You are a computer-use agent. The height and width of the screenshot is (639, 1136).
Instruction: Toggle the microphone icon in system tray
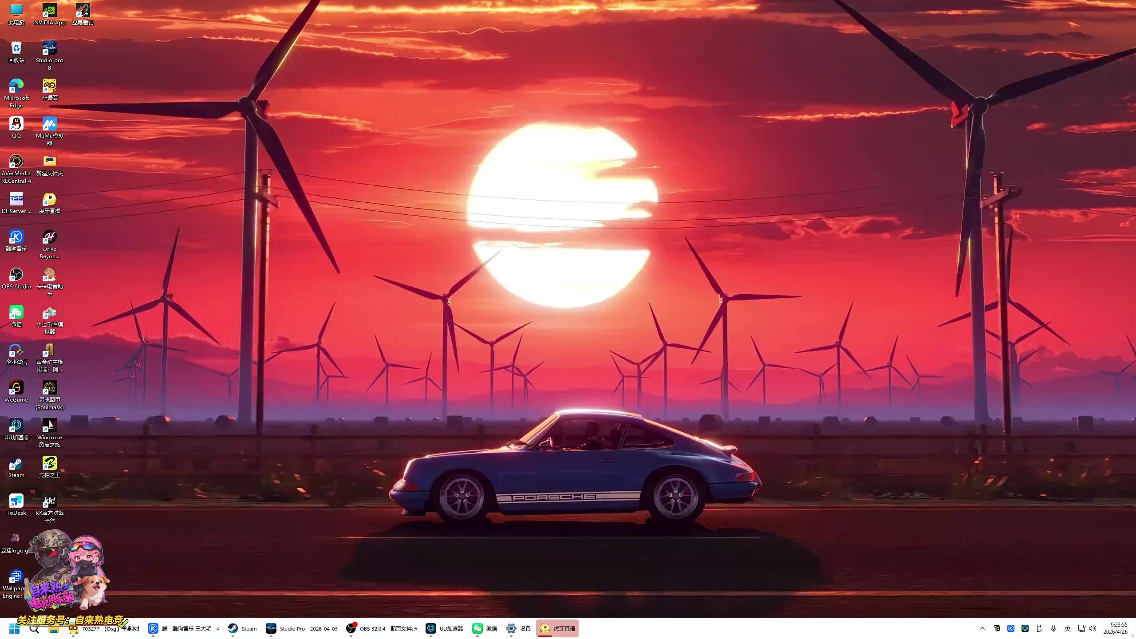tap(1053, 628)
